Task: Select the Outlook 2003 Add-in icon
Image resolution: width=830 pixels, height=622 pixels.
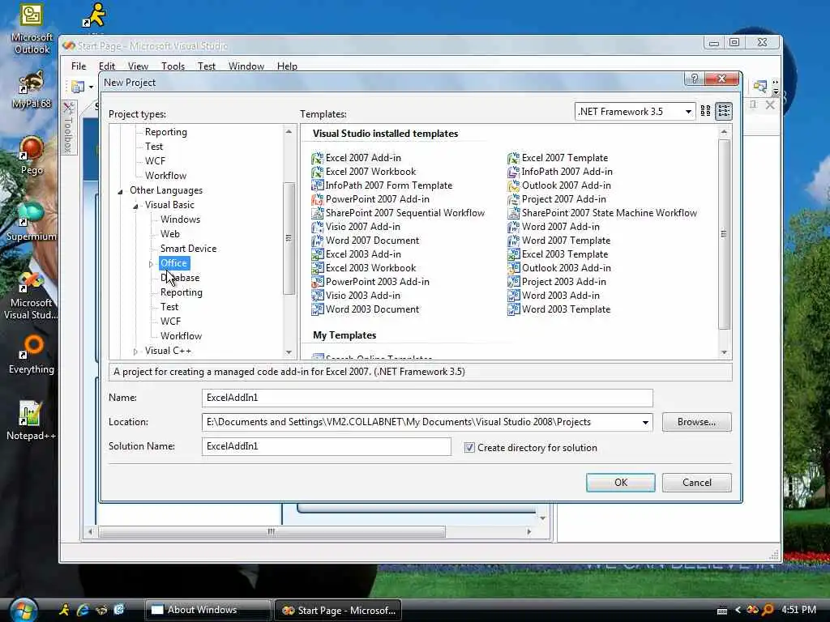Action: click(513, 267)
